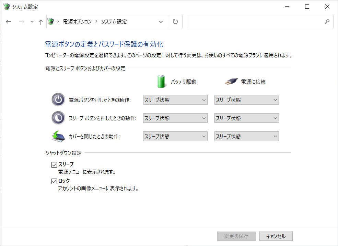Image resolution: width=338 pixels, height=246 pixels.
Task: Click the forward navigation arrow
Action: [x=22, y=22]
